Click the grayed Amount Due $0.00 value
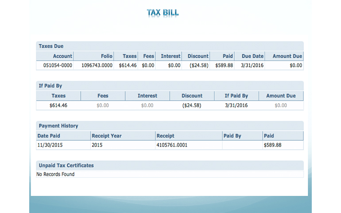The image size is (341, 213). [281, 105]
